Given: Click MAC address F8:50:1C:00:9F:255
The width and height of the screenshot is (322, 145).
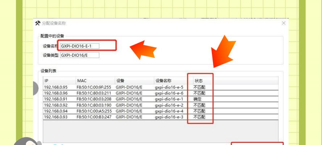Looking at the screenshot, I should [94, 87].
